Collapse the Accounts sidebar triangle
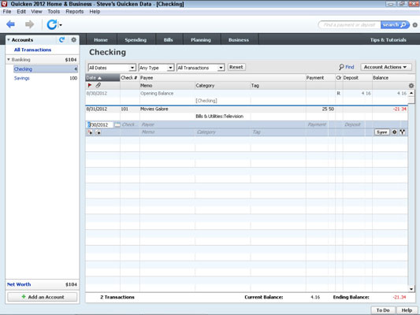 tap(9, 40)
